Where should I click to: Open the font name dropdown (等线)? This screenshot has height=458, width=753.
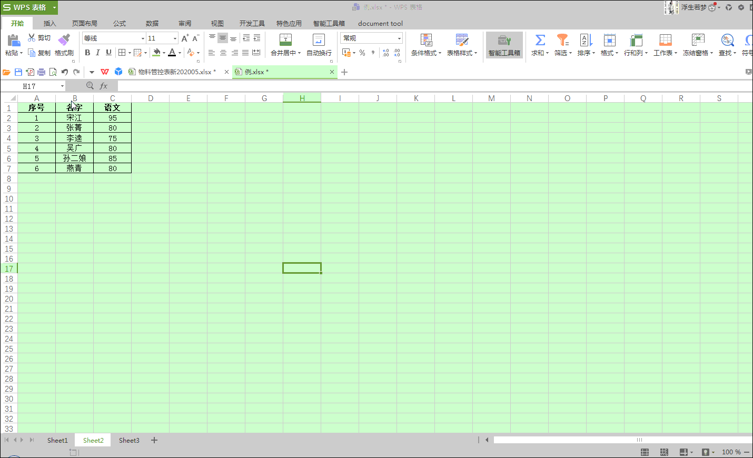[x=142, y=38]
